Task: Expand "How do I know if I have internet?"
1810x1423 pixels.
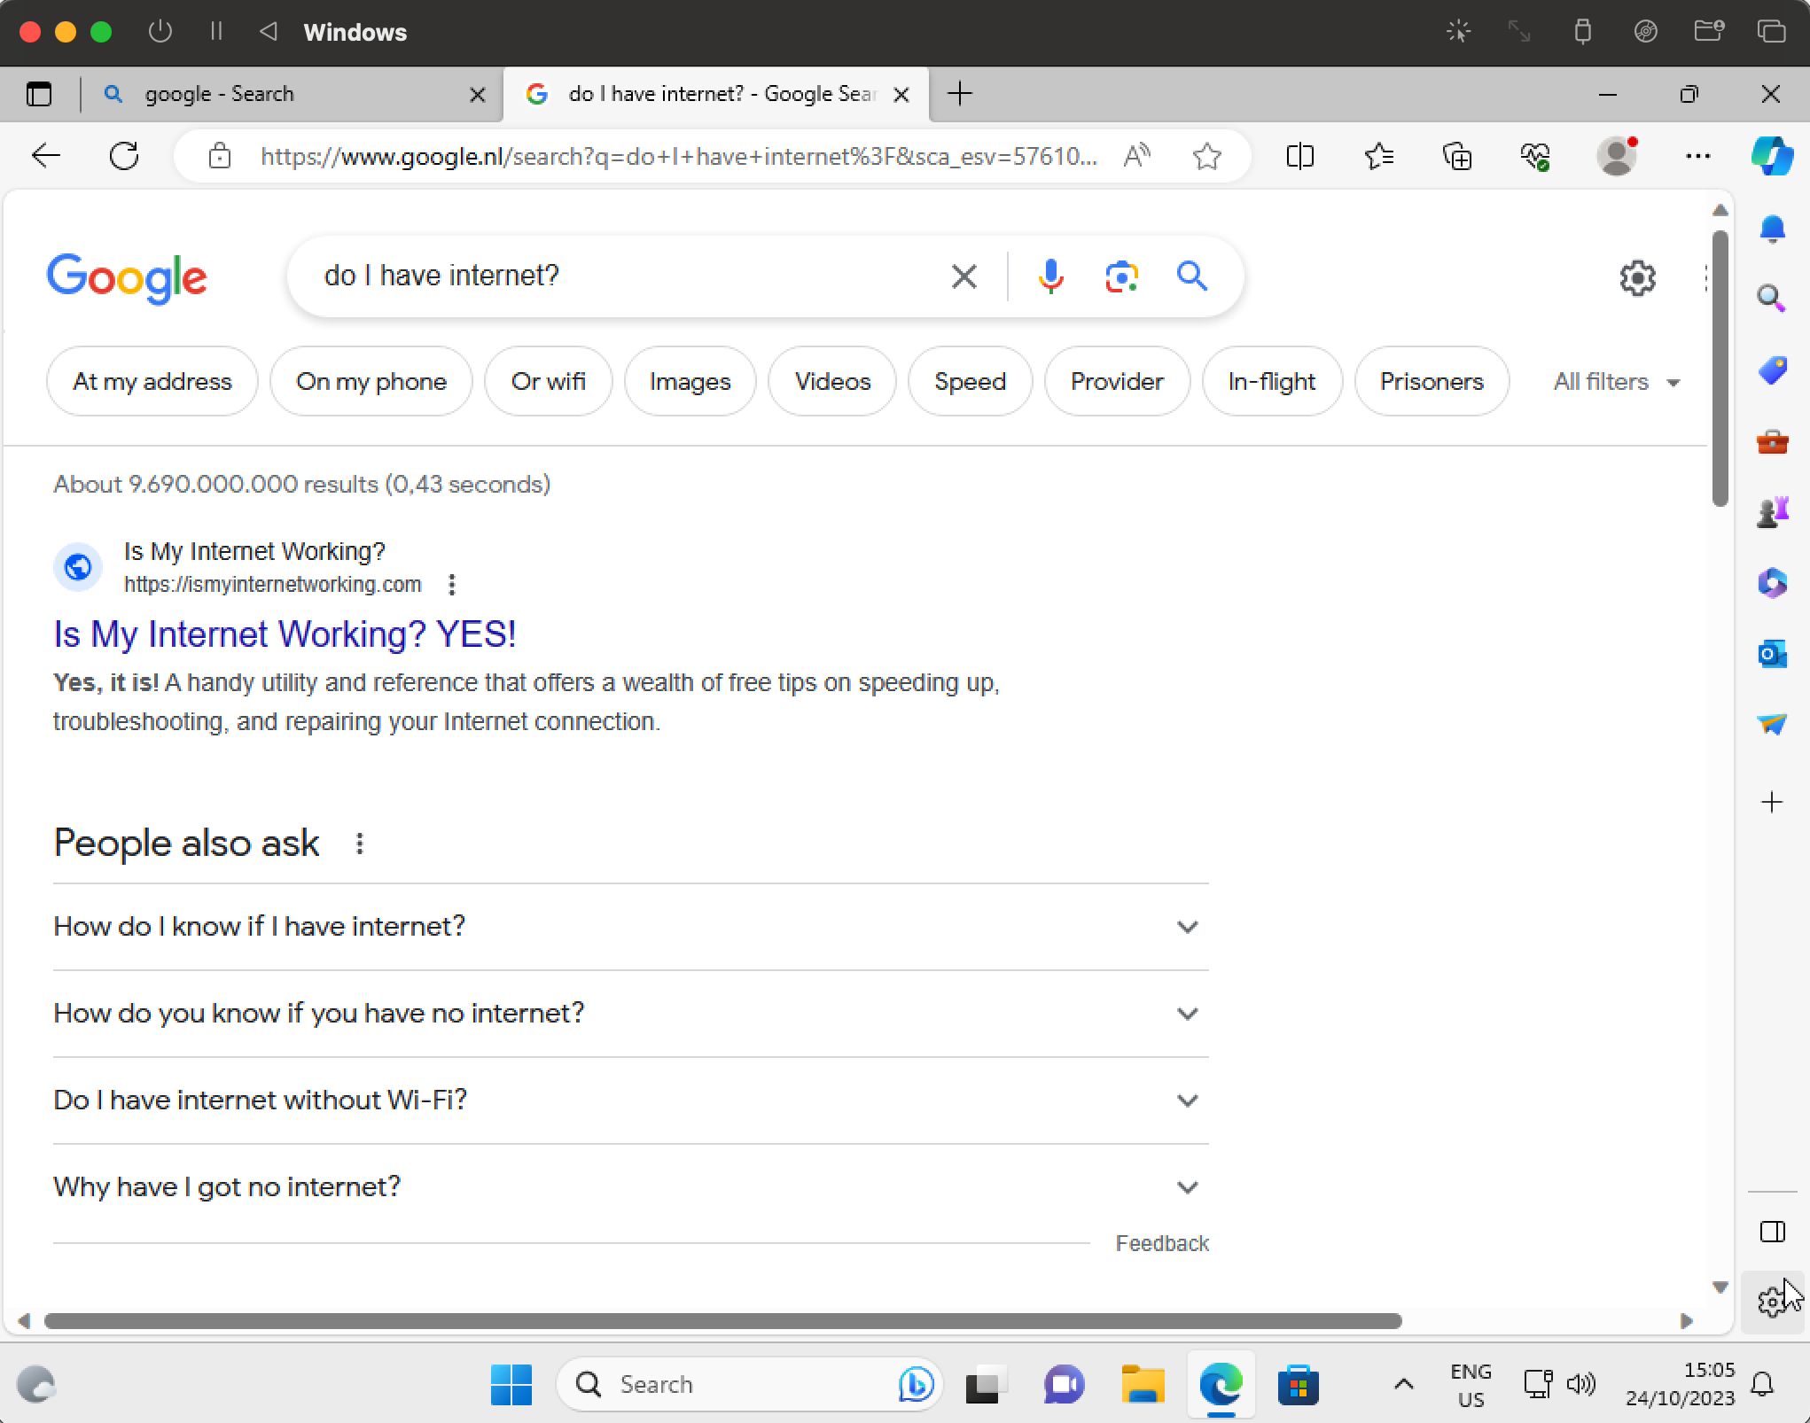Action: point(630,927)
